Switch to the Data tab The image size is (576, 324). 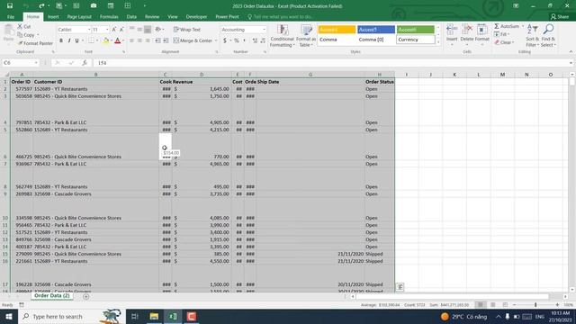pos(131,16)
